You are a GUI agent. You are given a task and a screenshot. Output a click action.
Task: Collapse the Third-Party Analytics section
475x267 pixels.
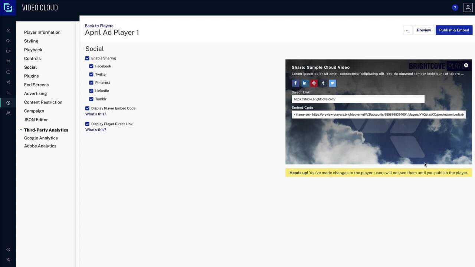point(21,130)
